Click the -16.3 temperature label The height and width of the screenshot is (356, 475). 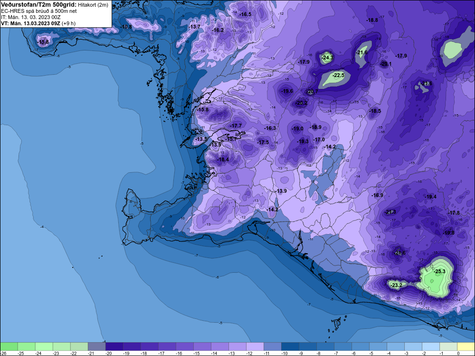270,129
